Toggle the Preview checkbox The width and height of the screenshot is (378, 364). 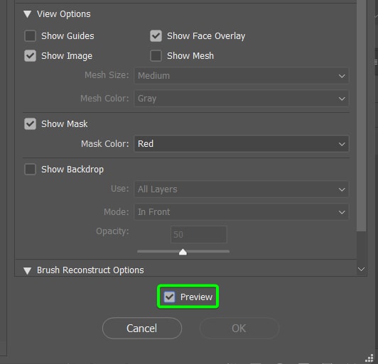click(x=170, y=297)
